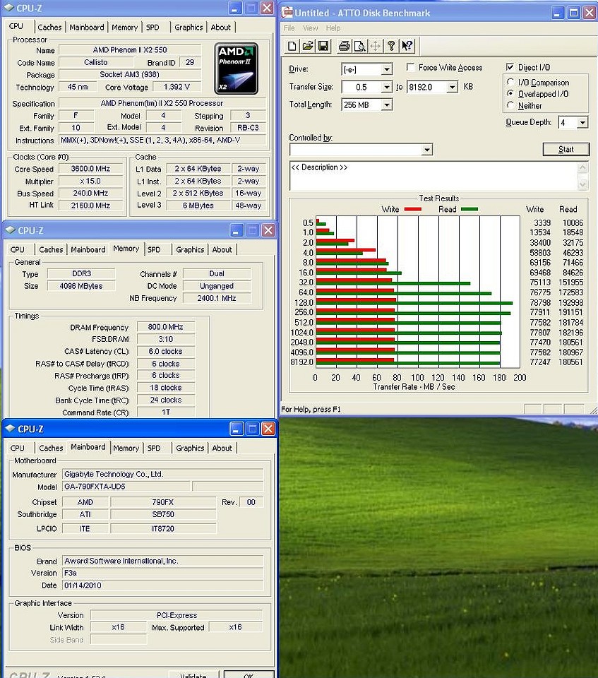
Task: Click the Description box scroll-down arrow
Action: pos(583,184)
